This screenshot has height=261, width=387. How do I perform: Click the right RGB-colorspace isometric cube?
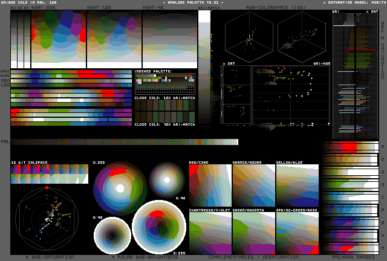point(301,36)
